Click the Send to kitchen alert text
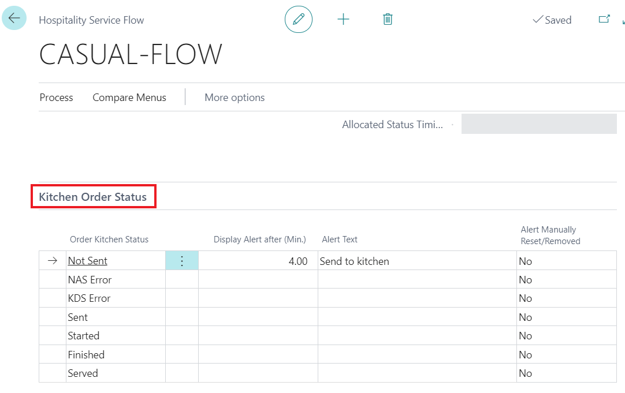The height and width of the screenshot is (393, 625). (x=355, y=261)
